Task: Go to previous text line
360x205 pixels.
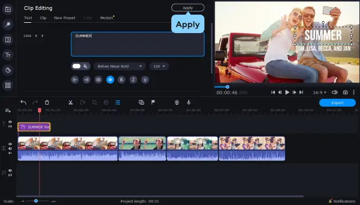Action: pyautogui.click(x=36, y=36)
